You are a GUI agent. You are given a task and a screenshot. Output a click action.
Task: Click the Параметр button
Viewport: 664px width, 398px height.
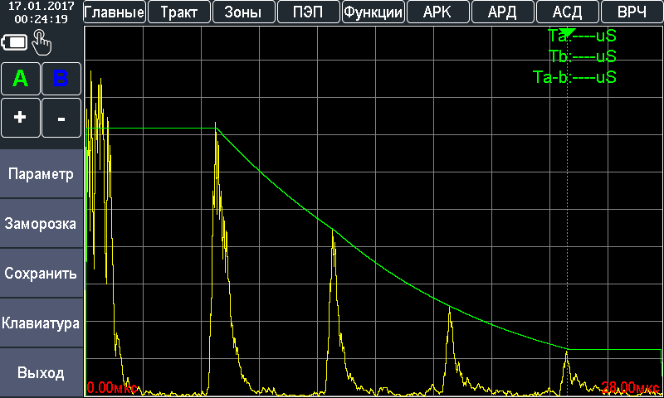[41, 175]
